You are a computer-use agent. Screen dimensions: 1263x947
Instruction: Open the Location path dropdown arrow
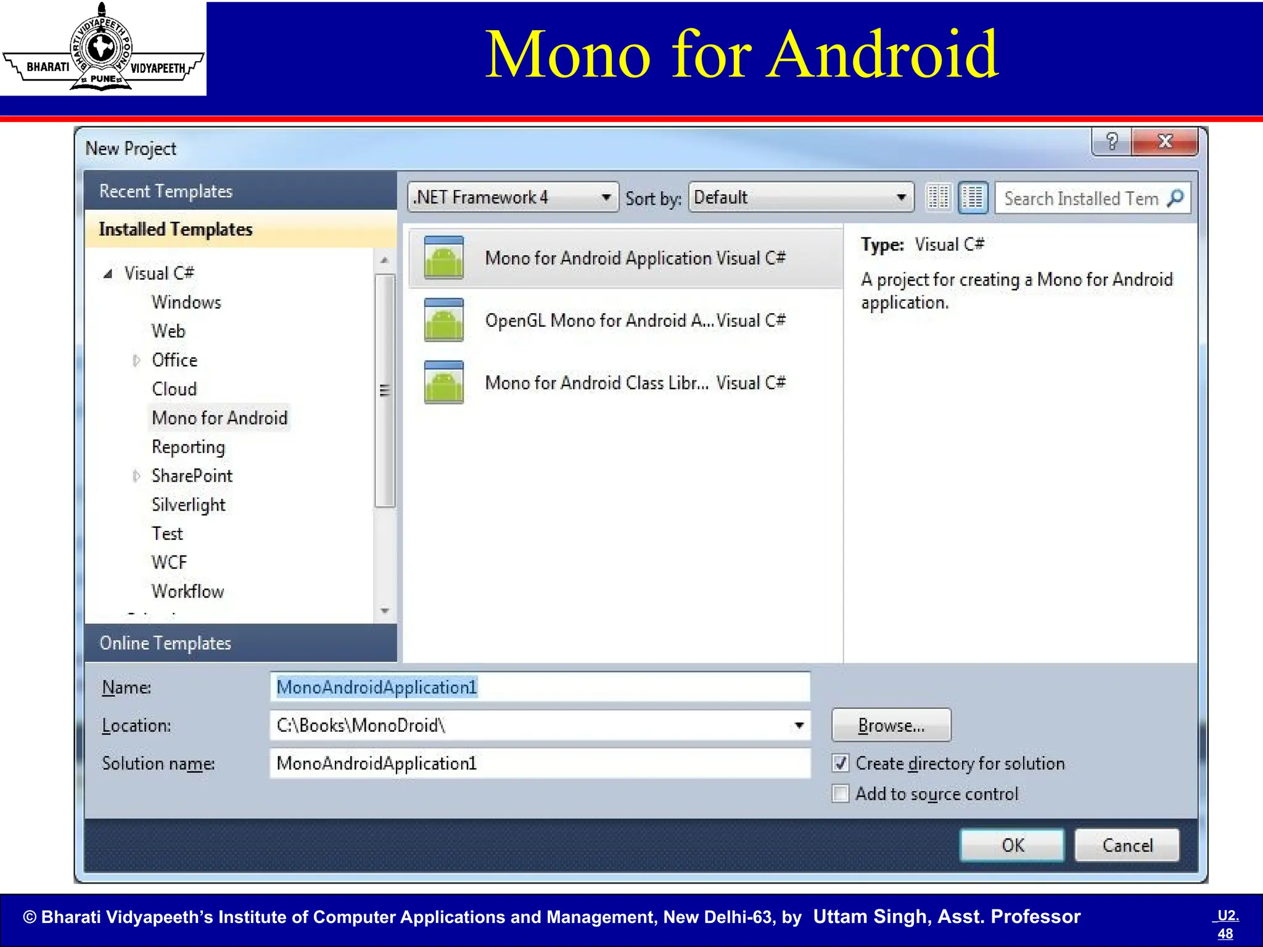coord(799,725)
